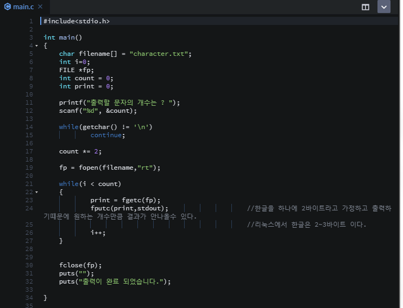Image resolution: width=403 pixels, height=308 pixels.
Task: Collapse the while block at line 22
Action: (36, 192)
